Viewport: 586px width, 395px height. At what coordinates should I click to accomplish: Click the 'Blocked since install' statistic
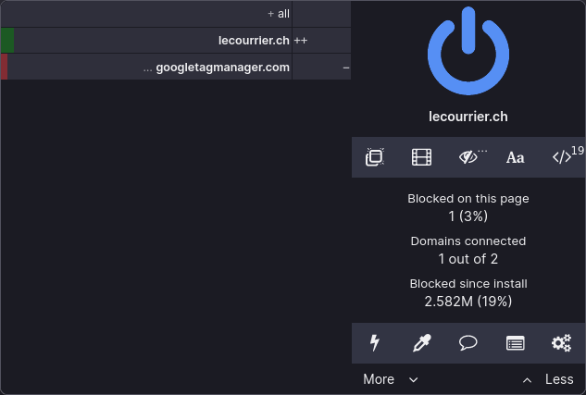(x=468, y=292)
